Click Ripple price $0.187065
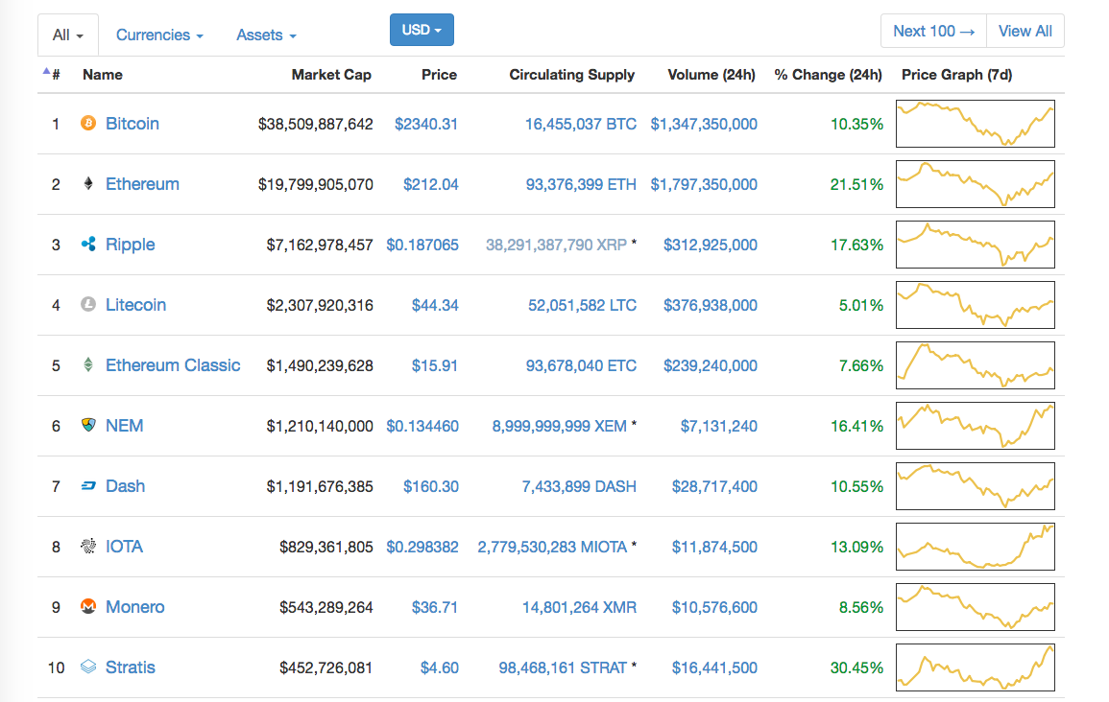Screen dimensions: 1109x702 (422, 245)
